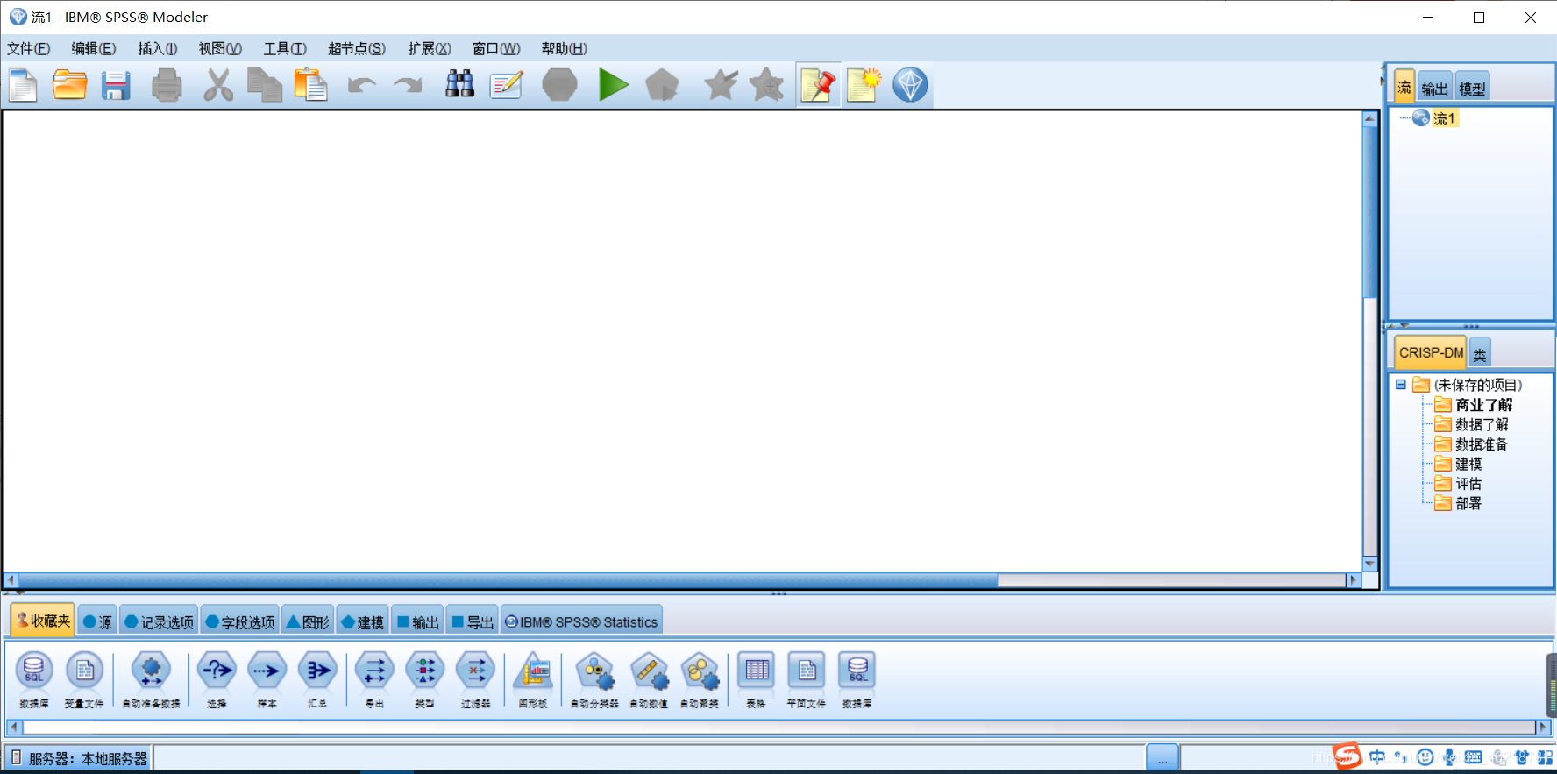
Task: Open Find using the binoculars icon
Action: [x=459, y=85]
